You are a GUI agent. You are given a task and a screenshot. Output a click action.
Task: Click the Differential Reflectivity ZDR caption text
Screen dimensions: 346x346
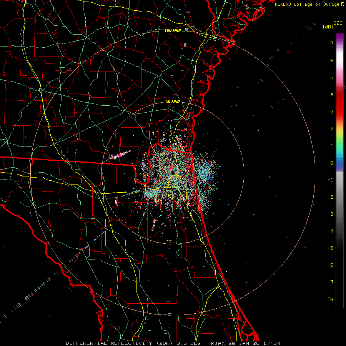120,343
